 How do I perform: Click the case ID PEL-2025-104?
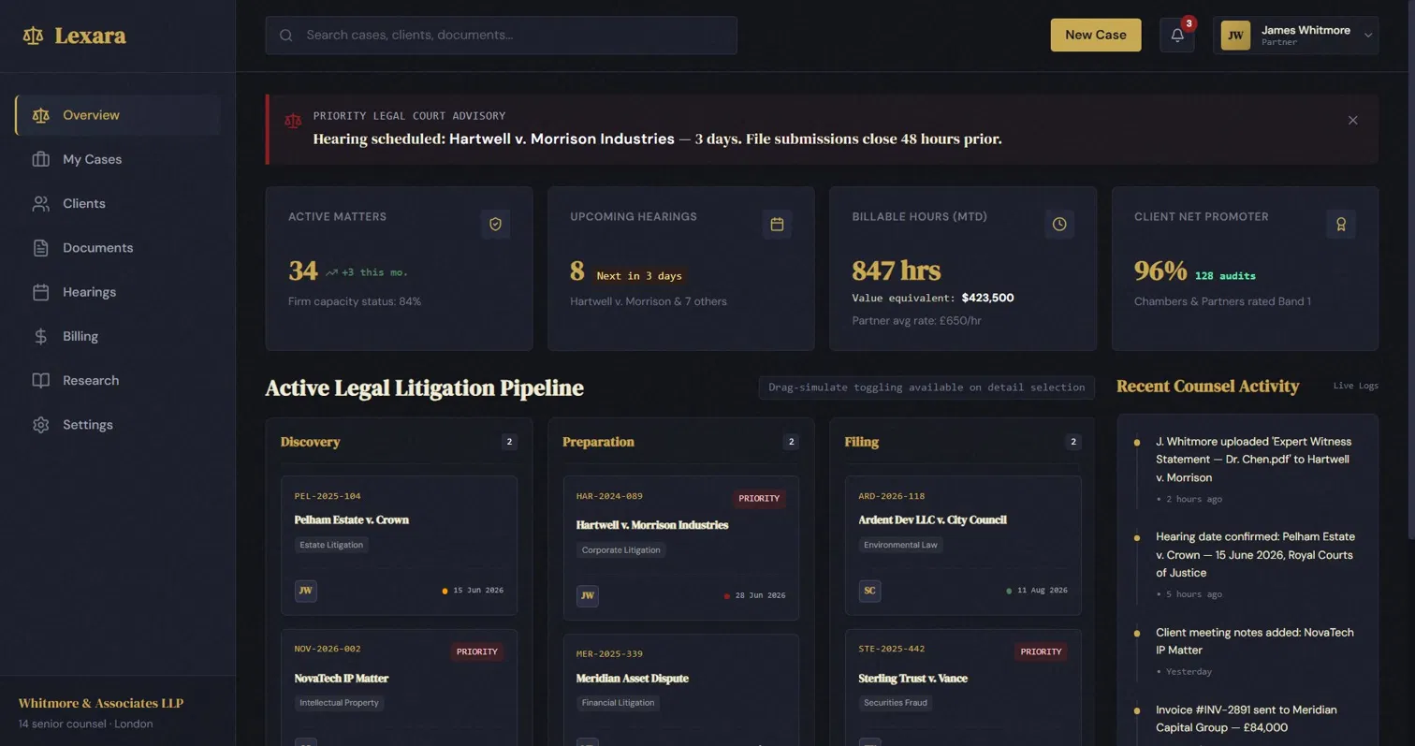[328, 496]
